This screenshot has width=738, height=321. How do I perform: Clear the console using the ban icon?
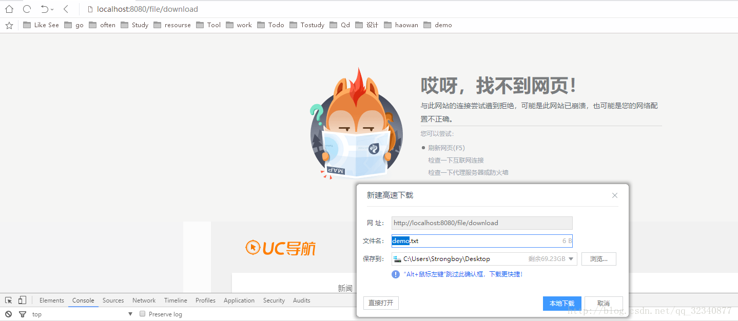pyautogui.click(x=8, y=313)
